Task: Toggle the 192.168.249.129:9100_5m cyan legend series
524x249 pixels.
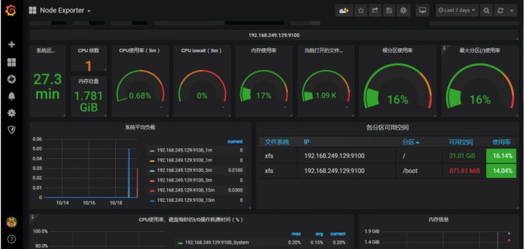Action: coord(185,171)
